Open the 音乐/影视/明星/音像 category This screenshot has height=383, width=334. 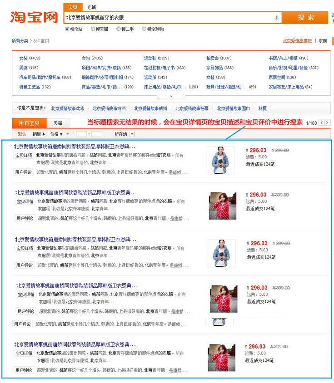294,68
